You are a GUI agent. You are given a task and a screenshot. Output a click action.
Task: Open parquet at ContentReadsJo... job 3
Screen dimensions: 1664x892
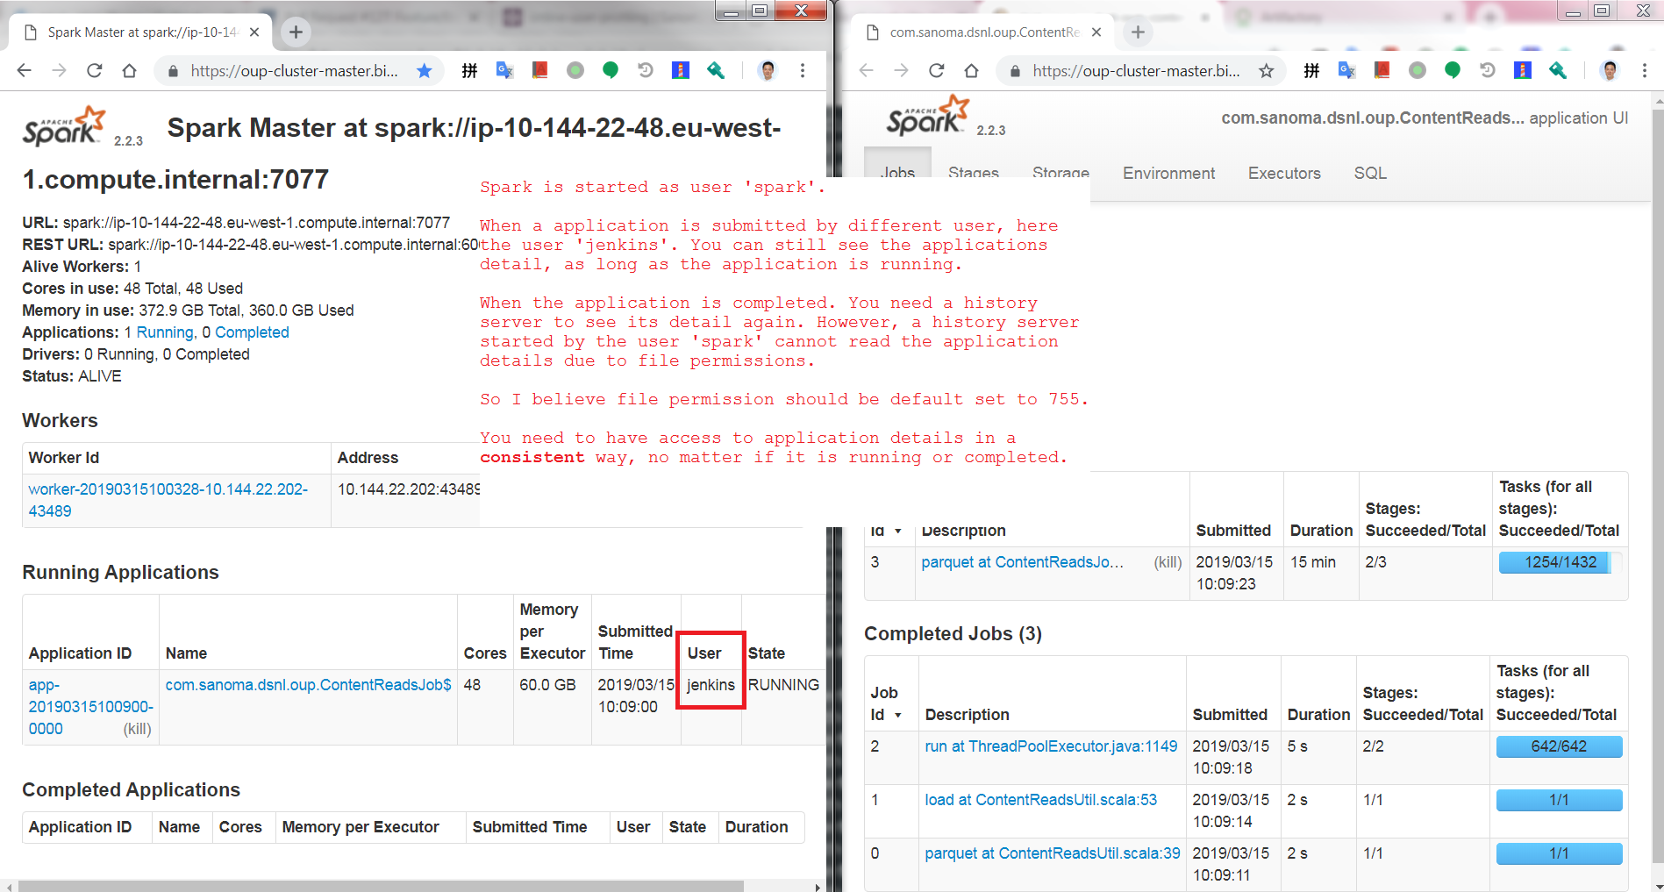point(1022,562)
